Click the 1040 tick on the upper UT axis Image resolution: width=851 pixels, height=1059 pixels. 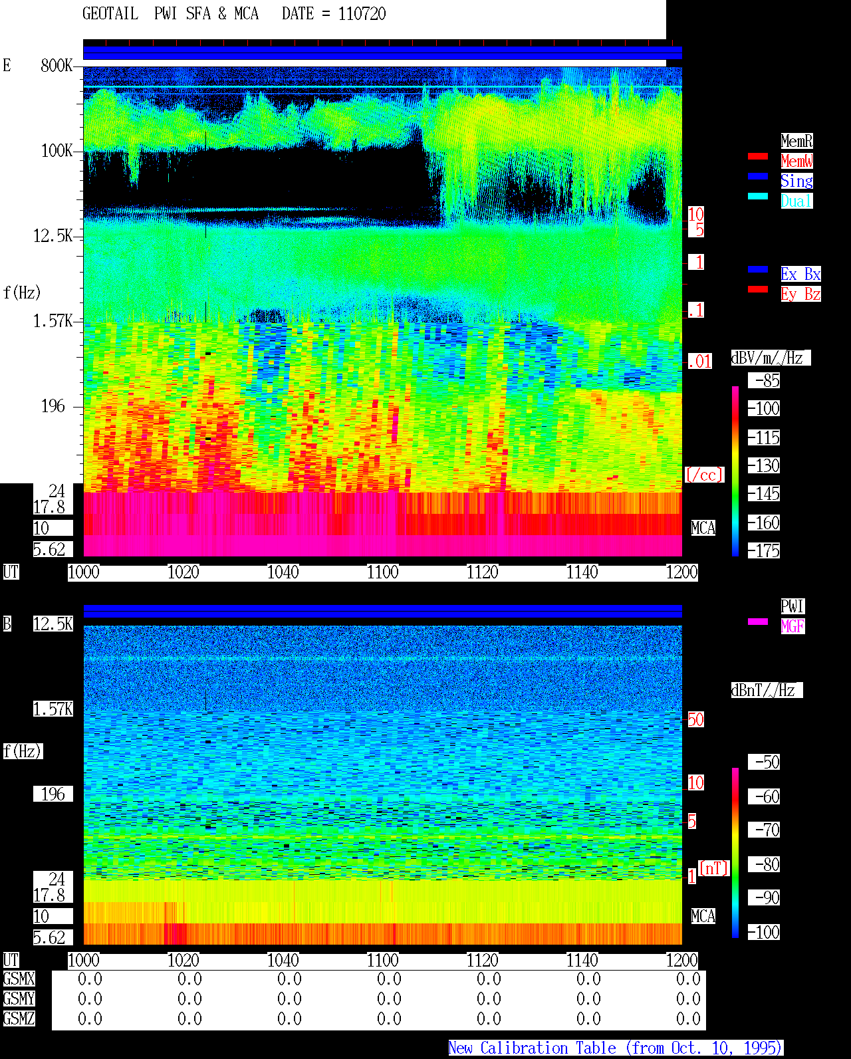tap(283, 572)
